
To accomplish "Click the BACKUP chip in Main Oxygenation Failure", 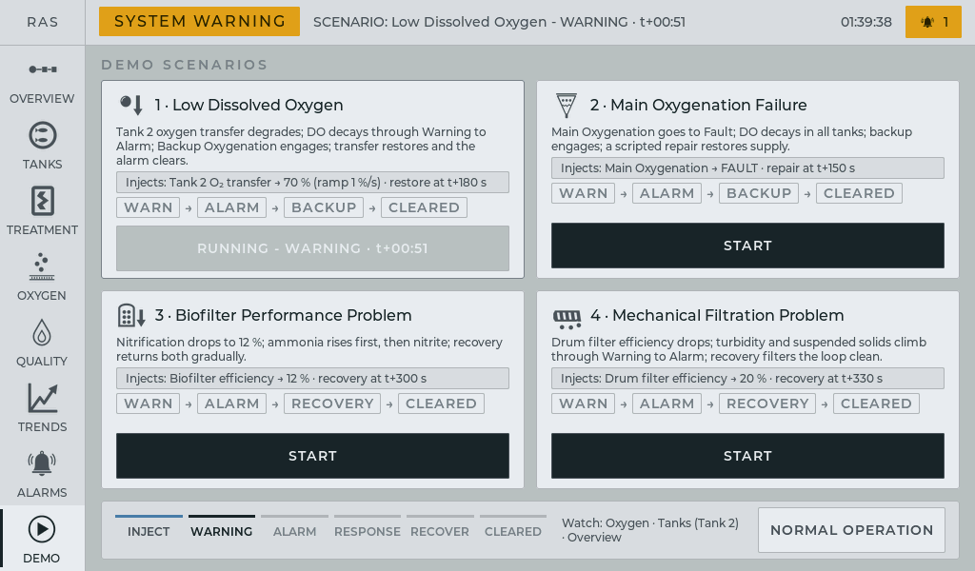I will 759,193.
